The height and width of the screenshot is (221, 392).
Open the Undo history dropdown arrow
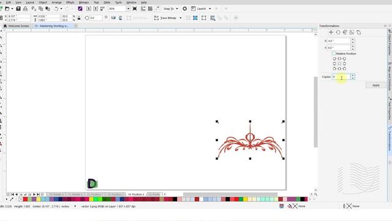tap(61, 9)
